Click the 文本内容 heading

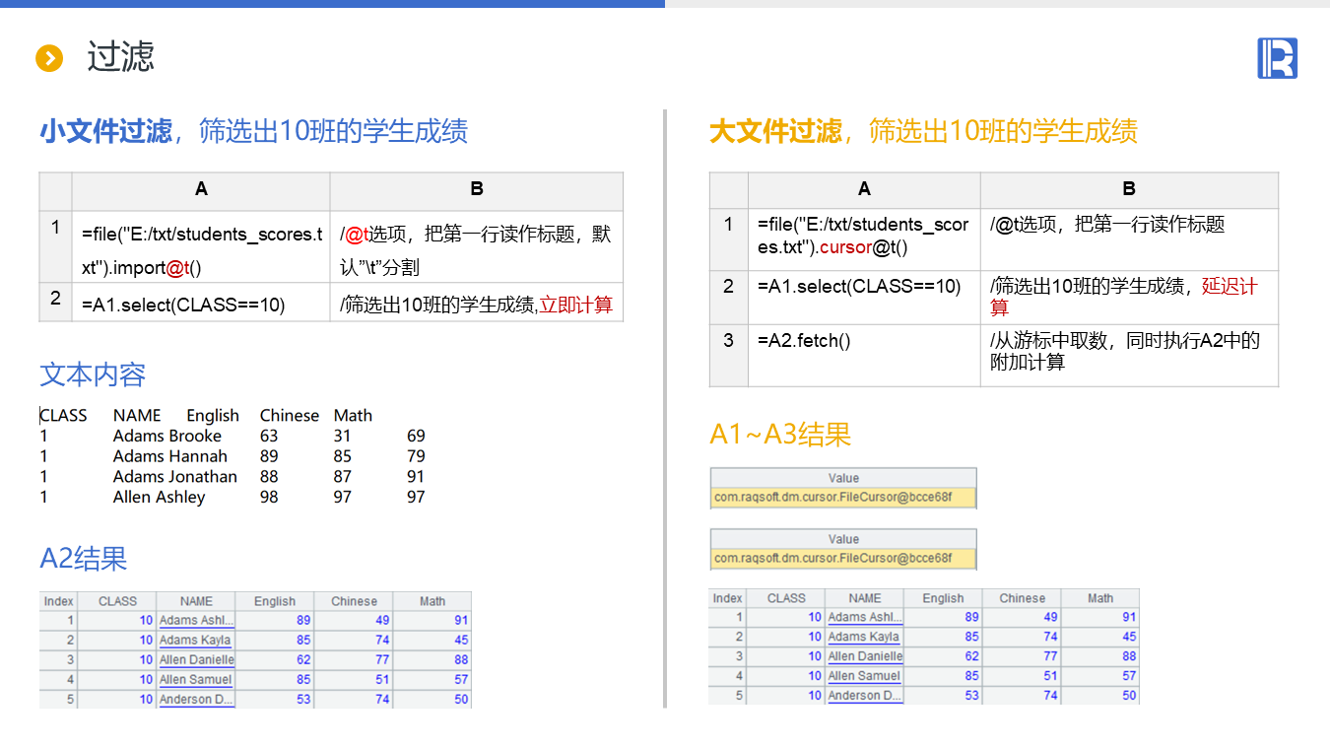tap(93, 374)
